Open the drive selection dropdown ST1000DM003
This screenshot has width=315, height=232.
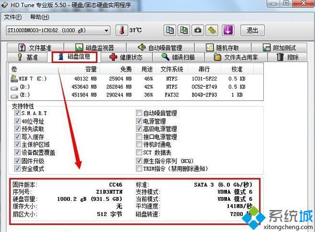tap(58, 31)
